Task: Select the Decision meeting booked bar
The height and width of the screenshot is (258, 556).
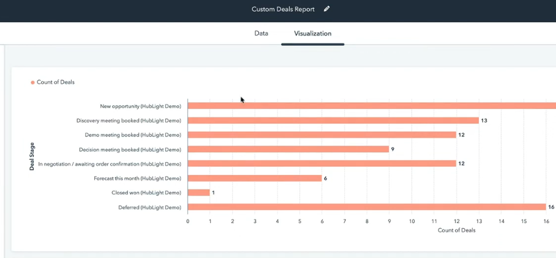Action: click(x=288, y=149)
